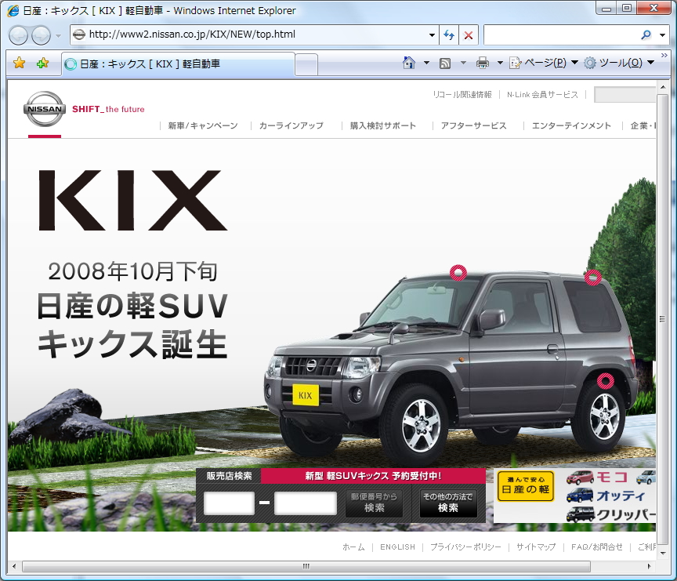
Task: Click the browser search box
Action: coord(560,35)
